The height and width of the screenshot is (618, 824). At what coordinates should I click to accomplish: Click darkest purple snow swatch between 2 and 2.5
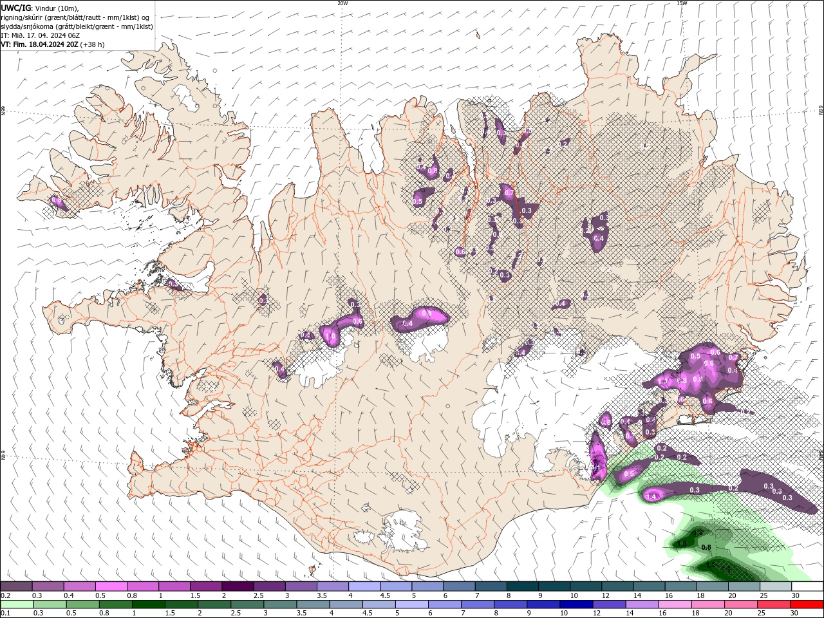[x=238, y=586]
